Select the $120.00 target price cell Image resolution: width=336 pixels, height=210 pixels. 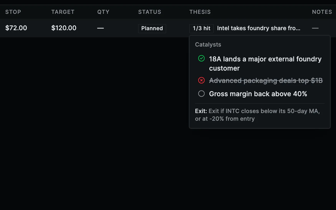64,28
